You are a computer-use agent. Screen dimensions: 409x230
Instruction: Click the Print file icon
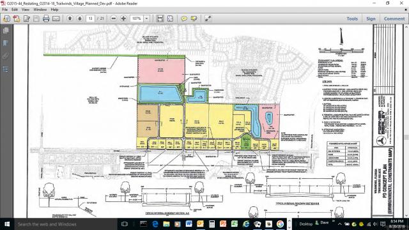tap(46, 19)
